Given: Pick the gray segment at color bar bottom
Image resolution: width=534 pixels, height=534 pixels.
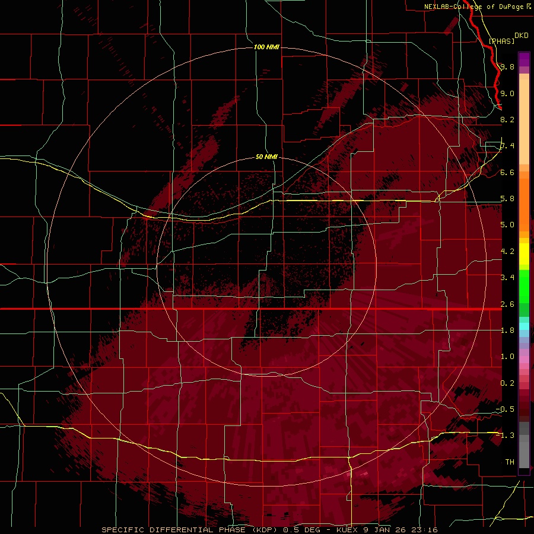Looking at the screenshot, I should point(524,456).
